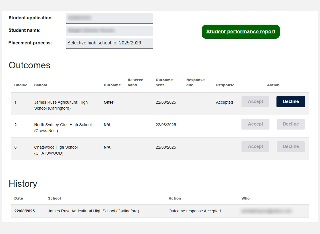This screenshot has width=320, height=234.
Task: Click Accept for Chatswood High School
Action: click(x=255, y=147)
